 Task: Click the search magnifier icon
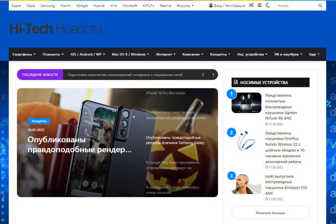coord(320,6)
